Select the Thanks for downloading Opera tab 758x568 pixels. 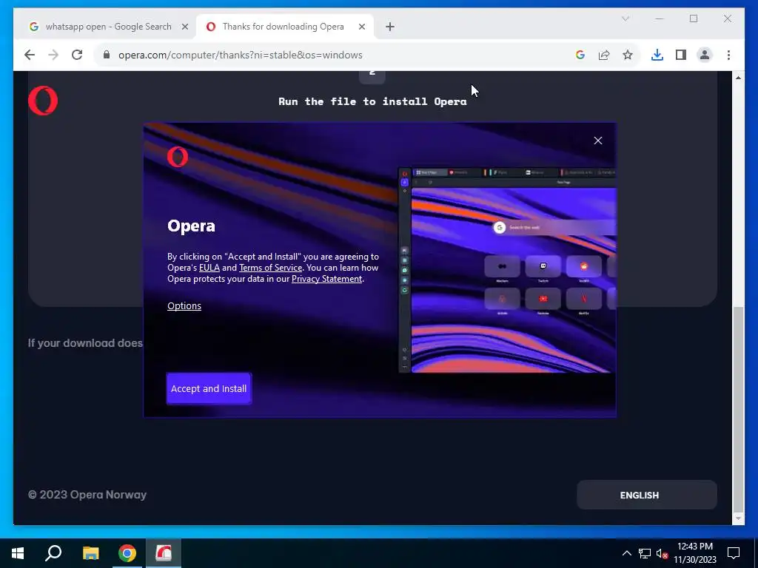coord(284,27)
